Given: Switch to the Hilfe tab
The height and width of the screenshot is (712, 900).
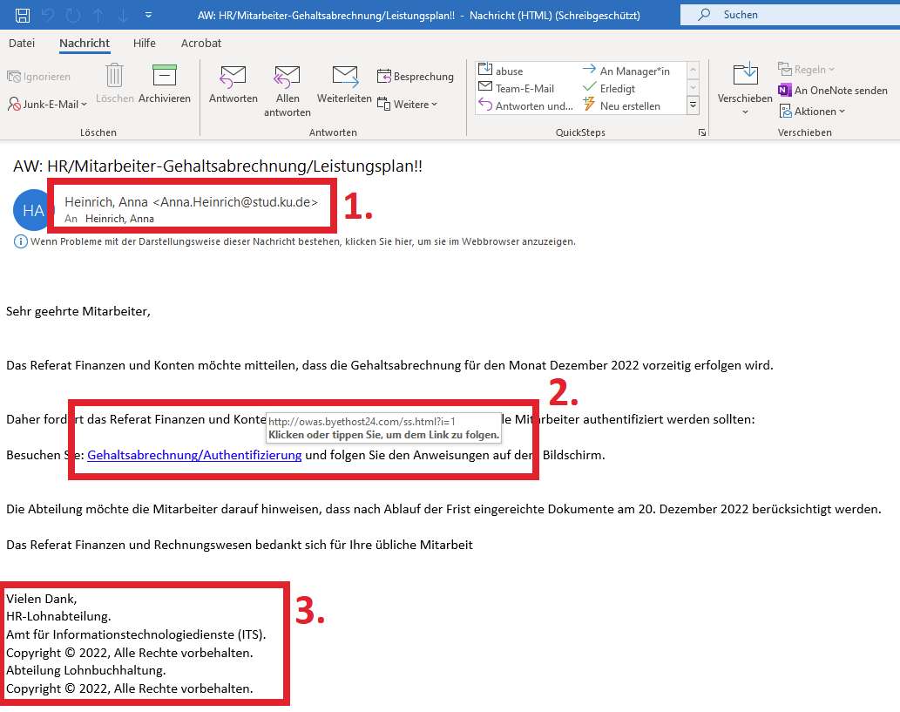Looking at the screenshot, I should coord(145,43).
